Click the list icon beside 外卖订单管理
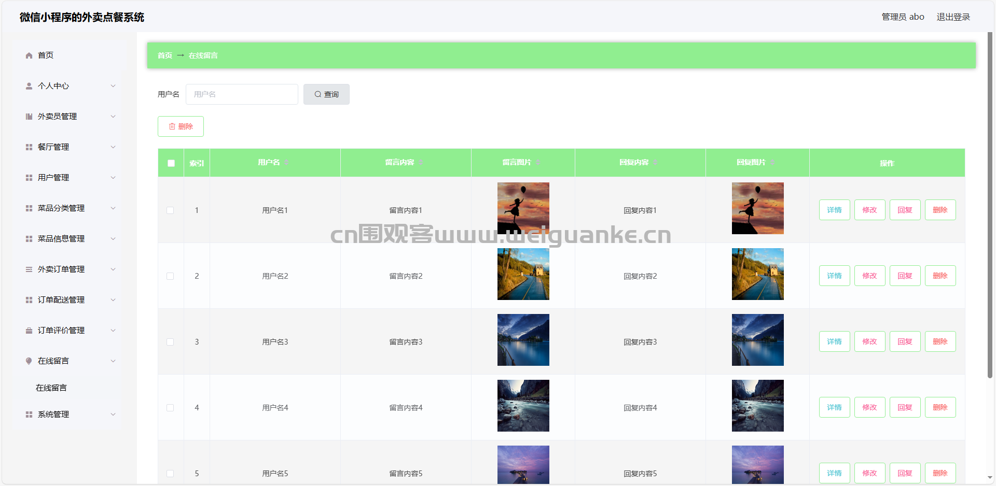Screen dimensions: 996x486 [x=29, y=269]
